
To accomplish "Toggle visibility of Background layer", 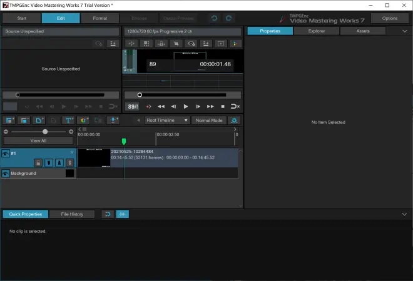I will 5,174.
